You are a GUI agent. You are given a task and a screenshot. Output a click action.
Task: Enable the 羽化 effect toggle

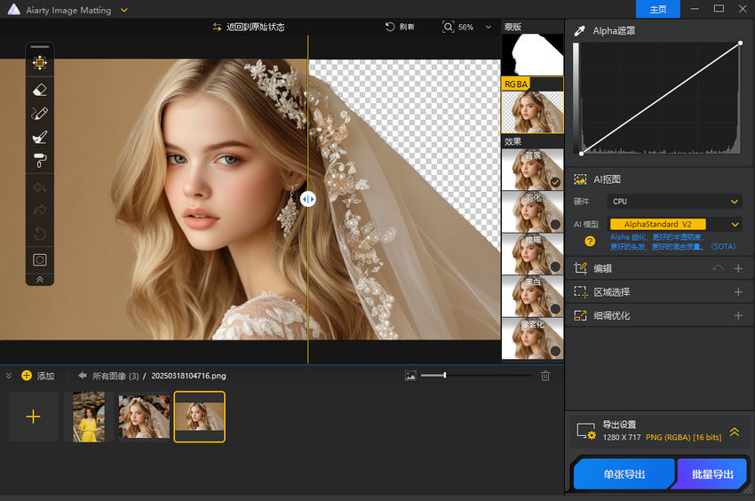coord(555,225)
